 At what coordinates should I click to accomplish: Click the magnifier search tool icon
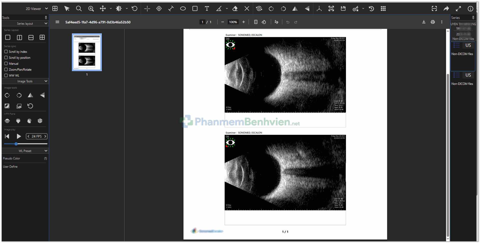pyautogui.click(x=79, y=9)
